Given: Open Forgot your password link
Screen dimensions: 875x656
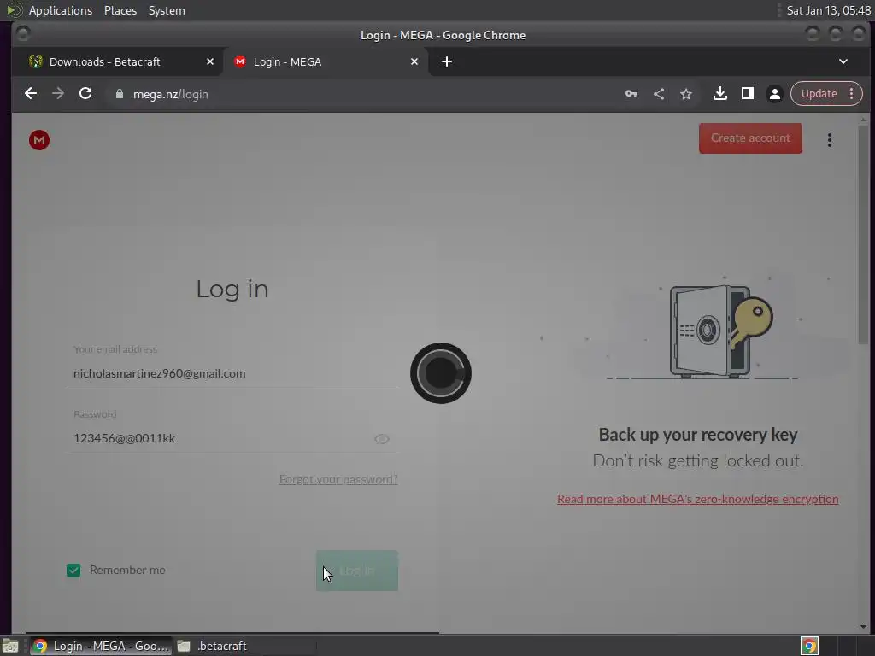Looking at the screenshot, I should 338,480.
